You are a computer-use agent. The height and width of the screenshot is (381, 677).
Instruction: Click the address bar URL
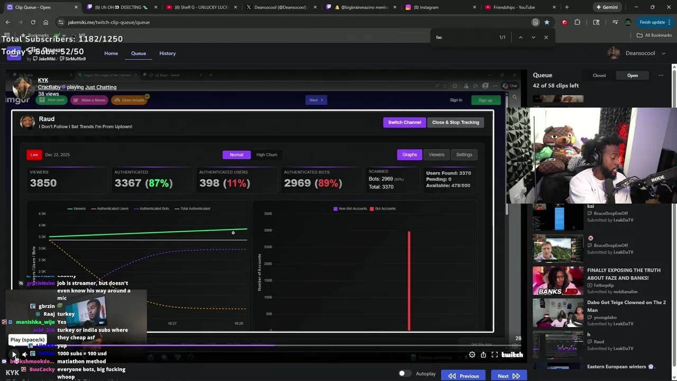(108, 22)
